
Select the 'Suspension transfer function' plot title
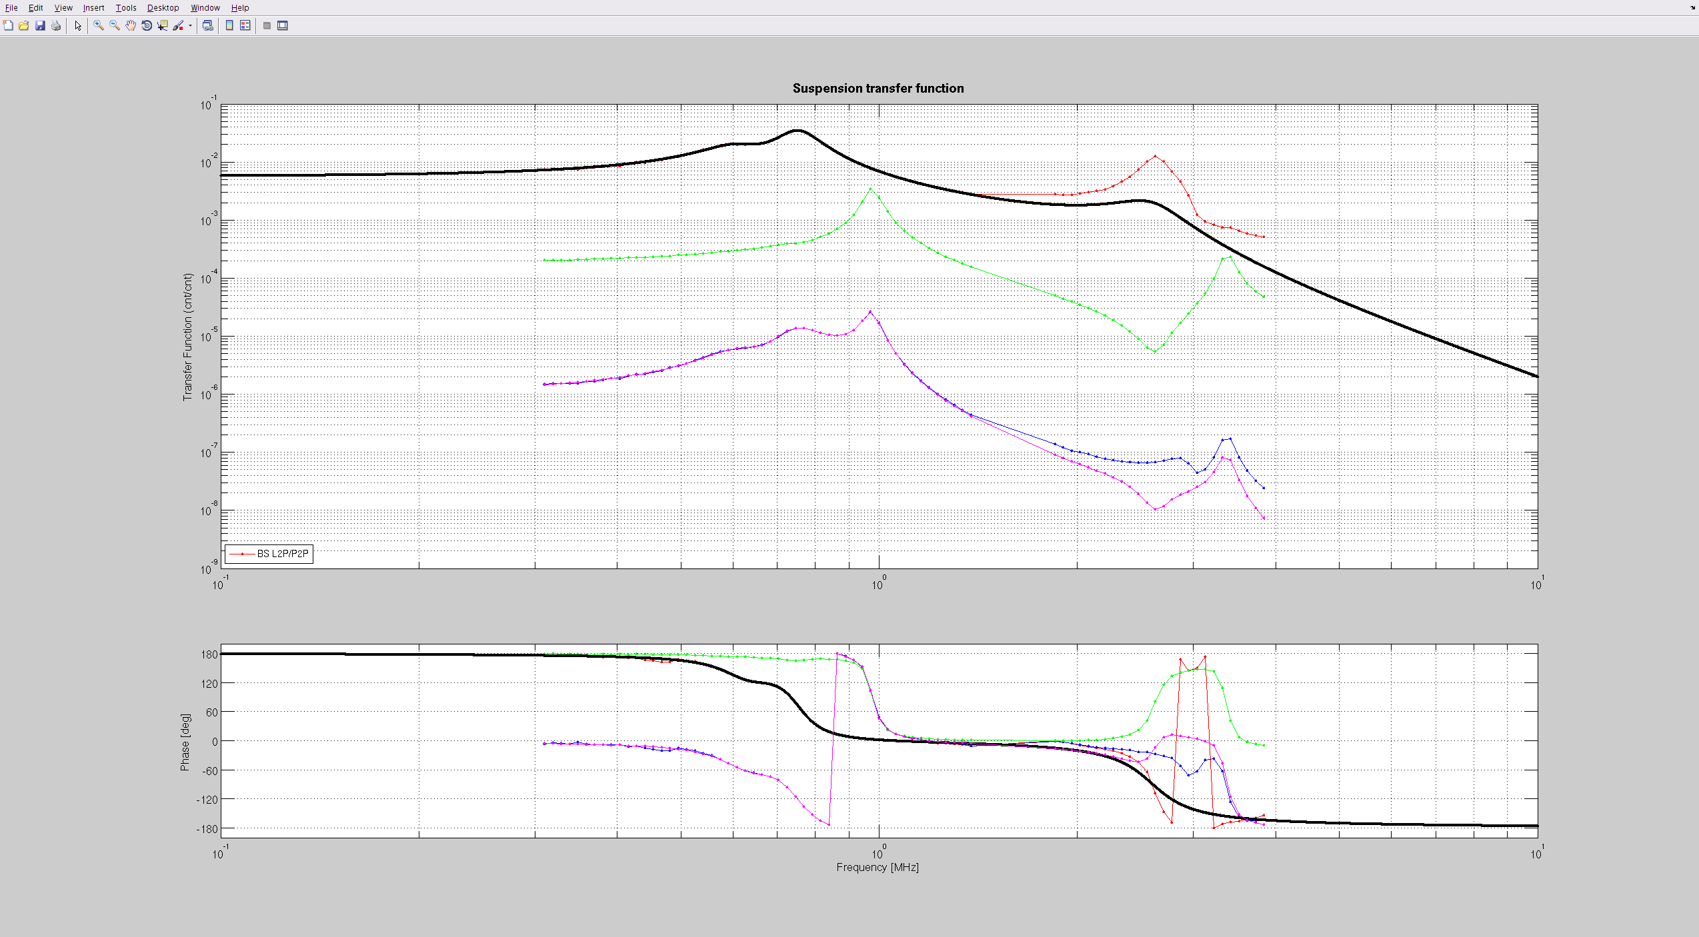878,88
